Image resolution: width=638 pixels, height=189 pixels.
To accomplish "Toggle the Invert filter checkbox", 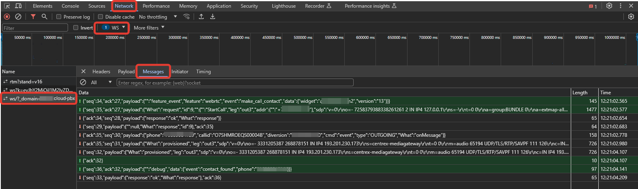I will tap(76, 28).
